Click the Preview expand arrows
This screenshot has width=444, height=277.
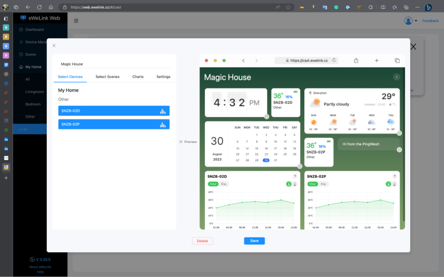(x=181, y=142)
